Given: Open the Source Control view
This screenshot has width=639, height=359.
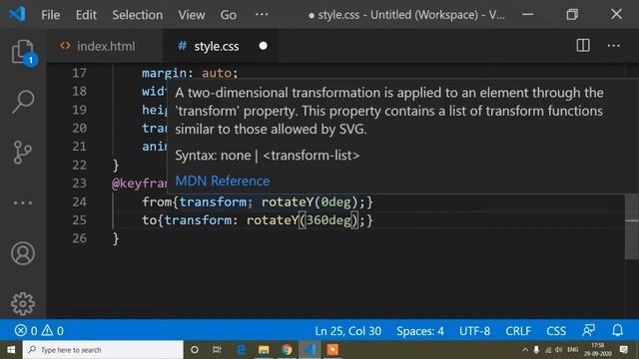Looking at the screenshot, I should tap(23, 153).
